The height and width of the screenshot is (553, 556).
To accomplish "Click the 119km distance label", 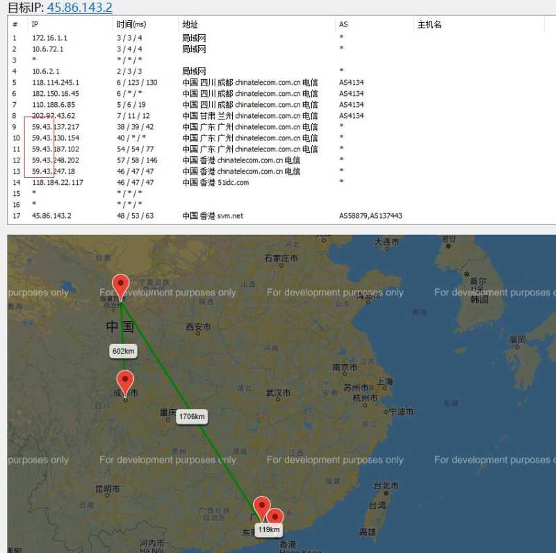I will point(269,529).
